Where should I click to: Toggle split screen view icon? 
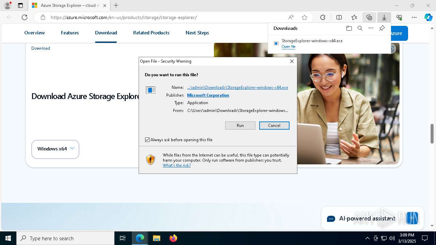pyautogui.click(x=339, y=17)
